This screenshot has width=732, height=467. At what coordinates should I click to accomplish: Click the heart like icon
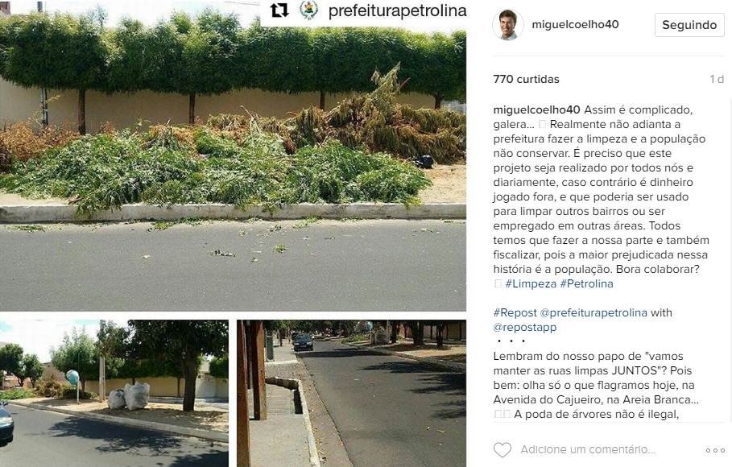tap(502, 450)
